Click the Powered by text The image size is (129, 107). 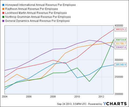(x=95, y=104)
